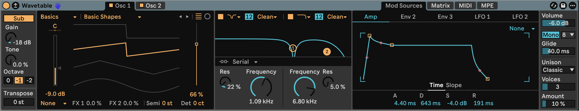The image size is (579, 111).
Task: Click the device unfold arrow icon
Action: pos(16,6)
